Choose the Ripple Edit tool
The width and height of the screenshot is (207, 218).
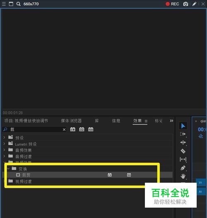[x=183, y=142]
